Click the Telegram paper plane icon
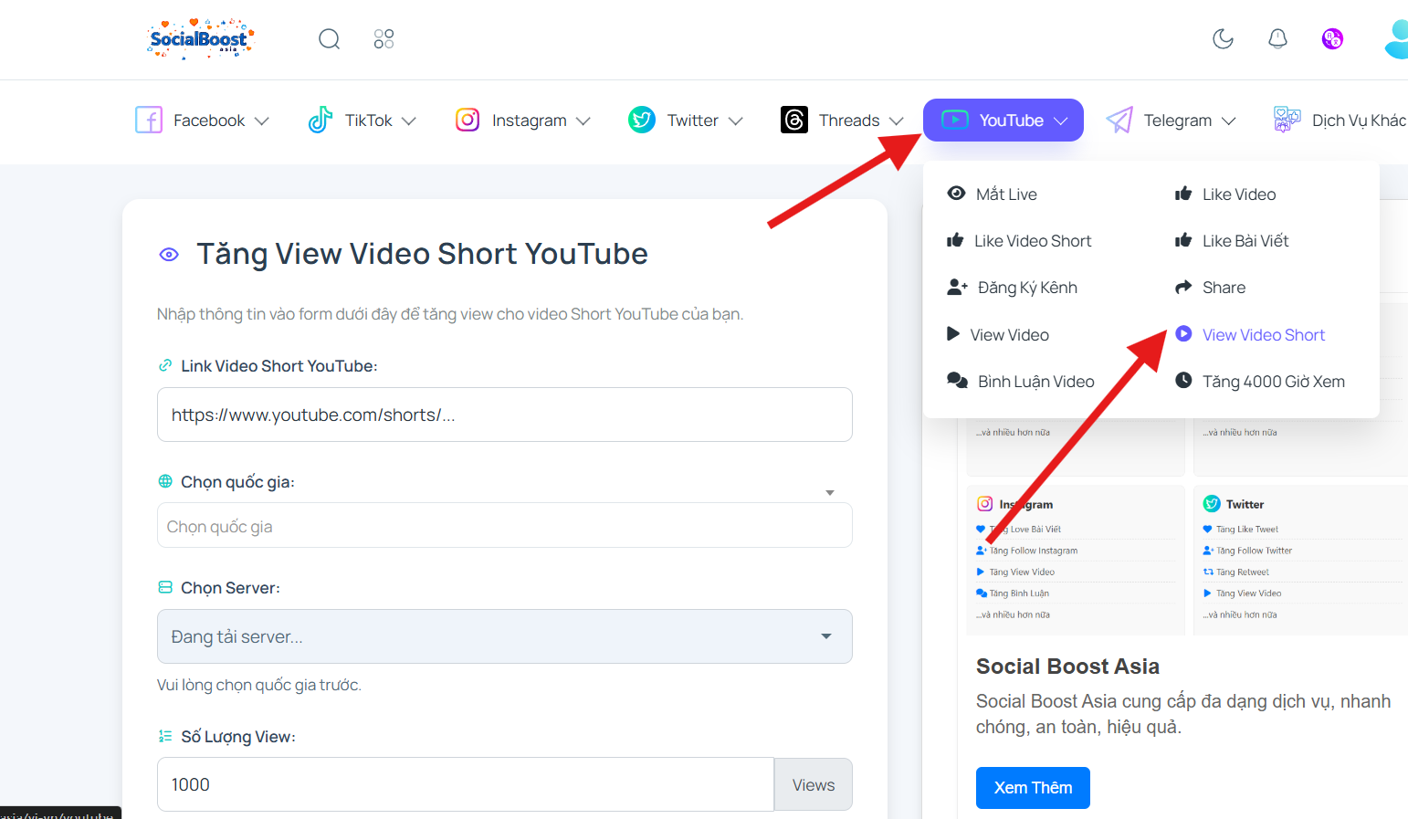The height and width of the screenshot is (819, 1408). point(1119,120)
